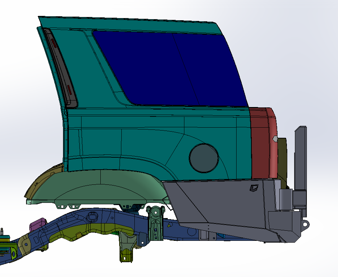Click the gray rear bumper side panel
The height and width of the screenshot is (277, 338).
[x=217, y=203]
